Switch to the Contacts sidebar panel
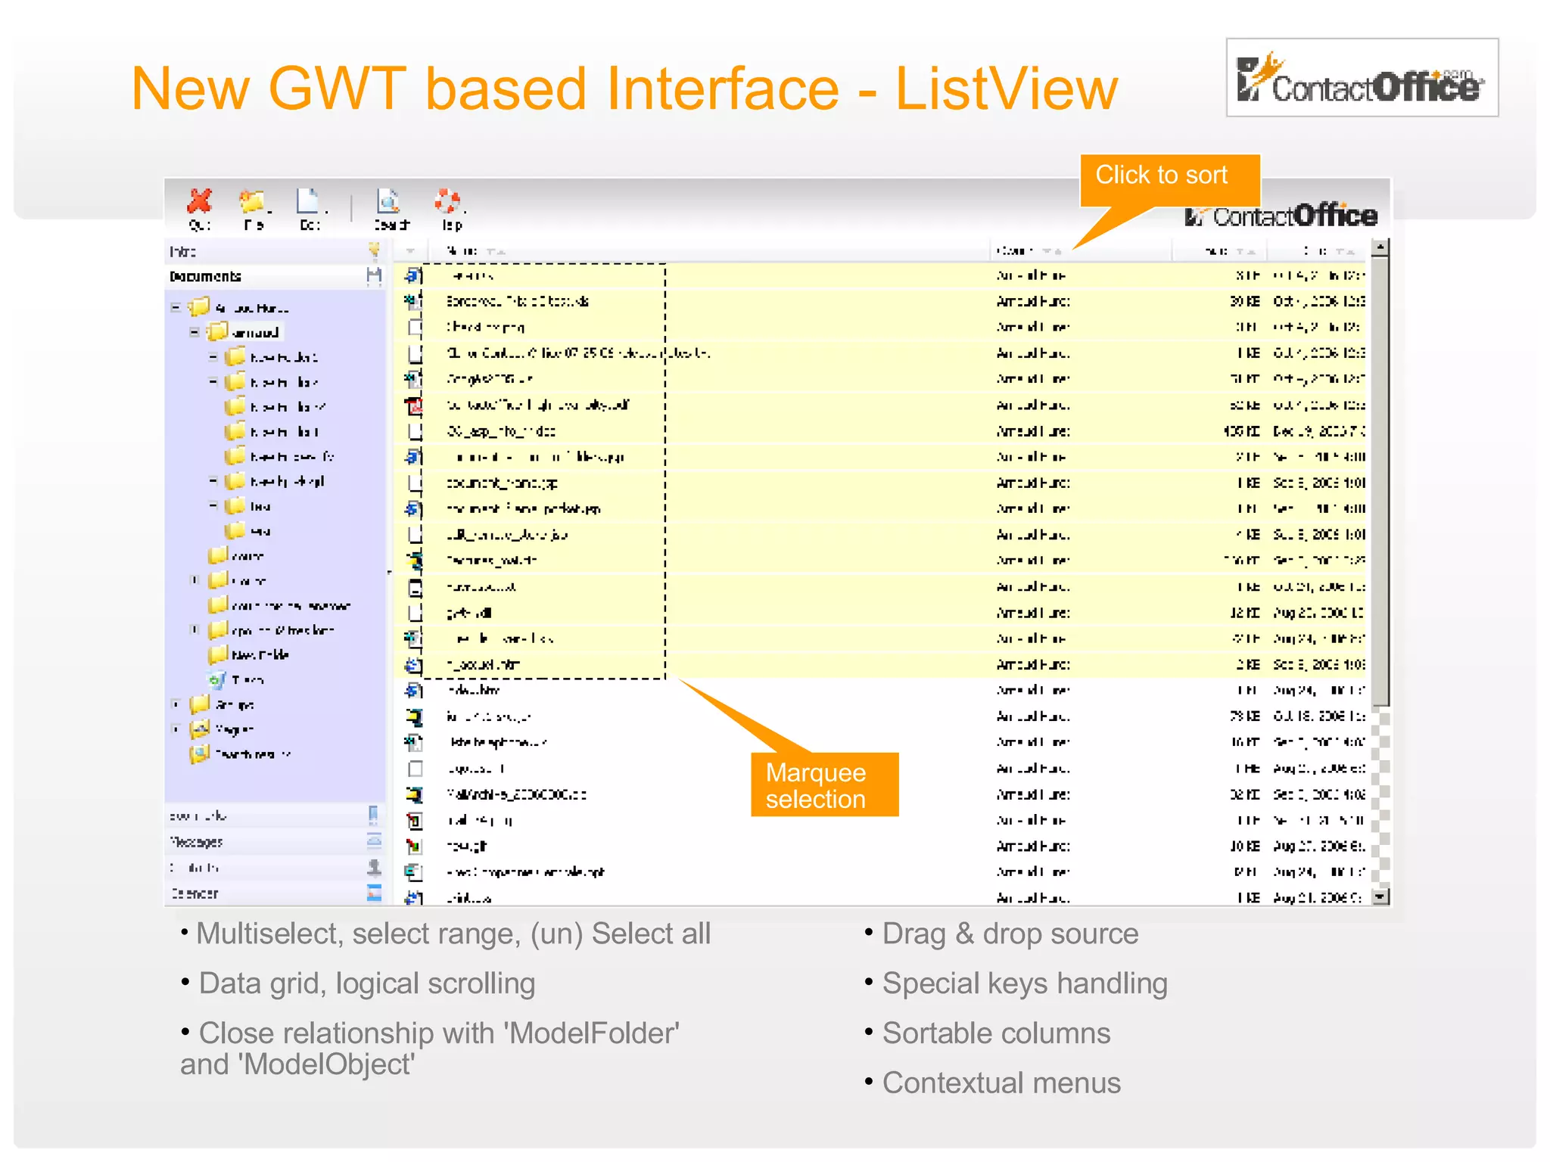This screenshot has height=1162, width=1550. point(275,867)
